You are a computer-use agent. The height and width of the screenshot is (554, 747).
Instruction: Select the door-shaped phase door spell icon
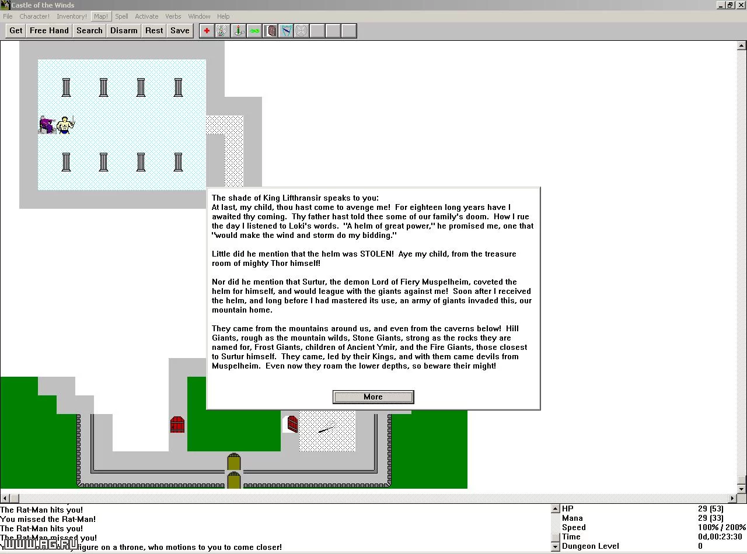coord(270,31)
